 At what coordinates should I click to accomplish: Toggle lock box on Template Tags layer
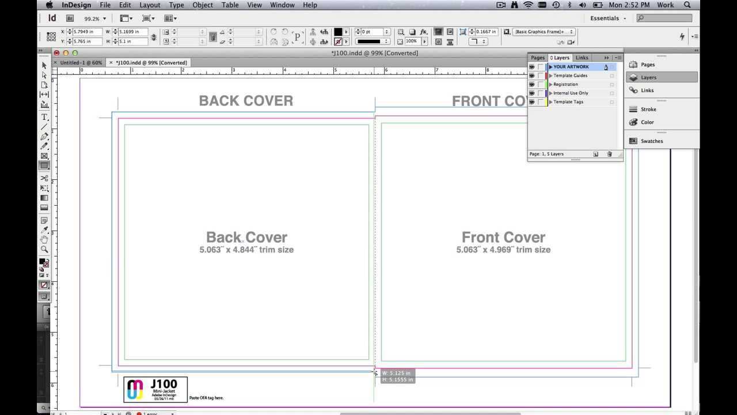pos(540,102)
